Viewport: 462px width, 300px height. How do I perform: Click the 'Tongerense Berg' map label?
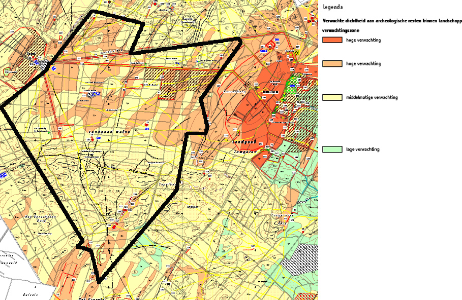click(282, 218)
